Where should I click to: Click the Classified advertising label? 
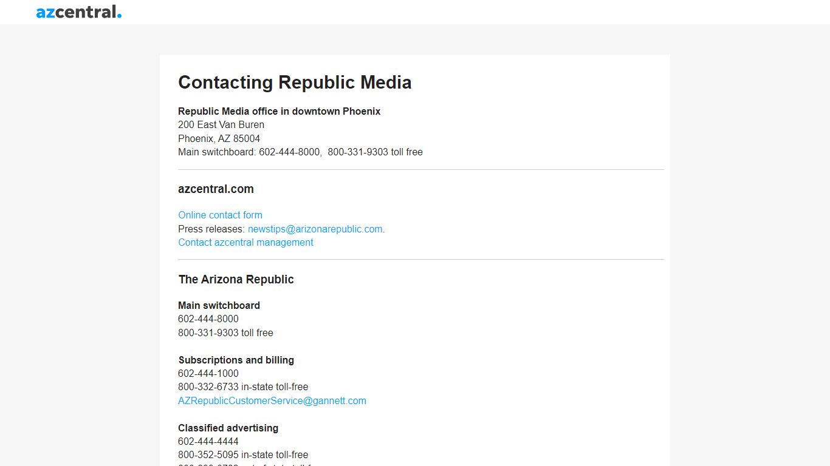pyautogui.click(x=228, y=428)
